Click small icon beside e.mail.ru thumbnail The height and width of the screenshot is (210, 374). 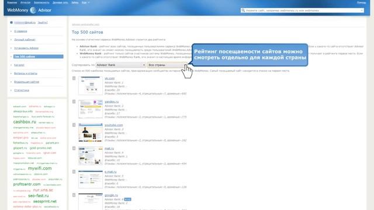pyautogui.click(x=74, y=171)
